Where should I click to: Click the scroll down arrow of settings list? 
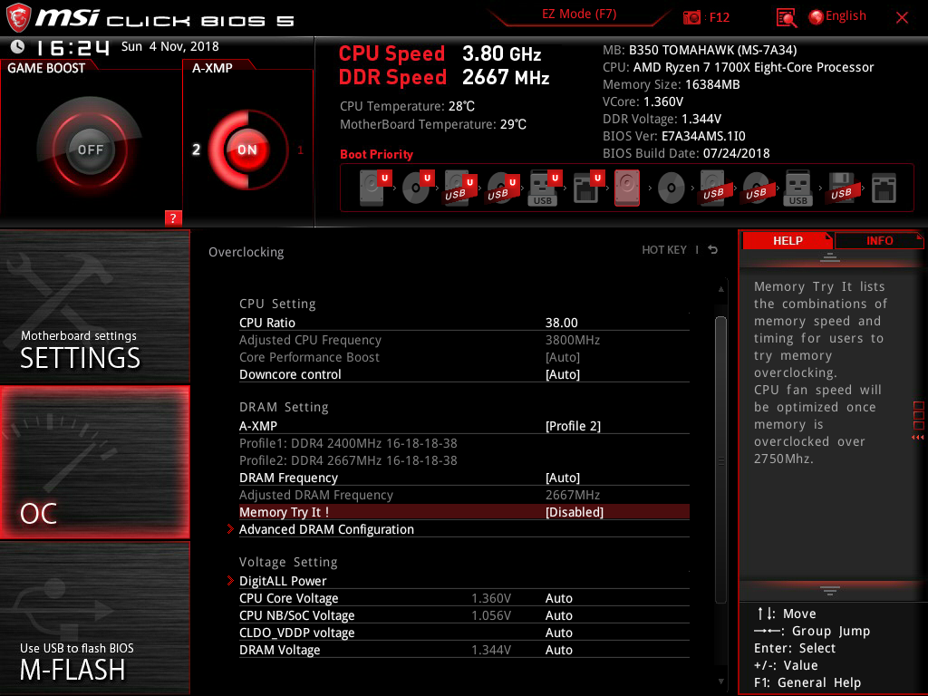(x=720, y=681)
